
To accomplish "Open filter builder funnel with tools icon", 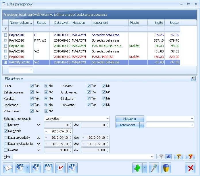I will pyautogui.click(x=178, y=157).
